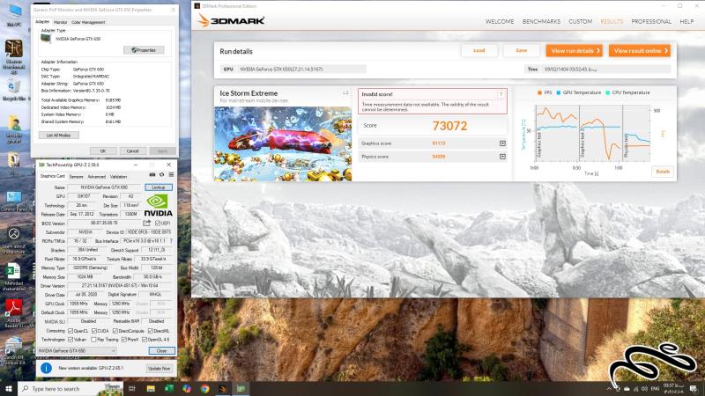Open the HELP section in 3DMark
Viewport: 705px width, 396px height.
click(686, 21)
